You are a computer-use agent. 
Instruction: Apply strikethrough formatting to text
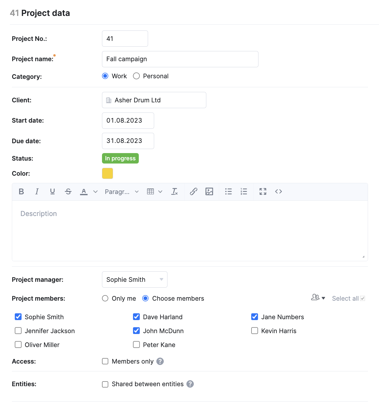[x=68, y=191]
